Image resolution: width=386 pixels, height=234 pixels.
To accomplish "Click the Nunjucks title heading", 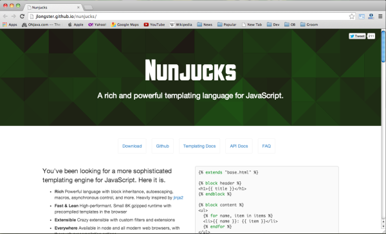I will point(190,70).
